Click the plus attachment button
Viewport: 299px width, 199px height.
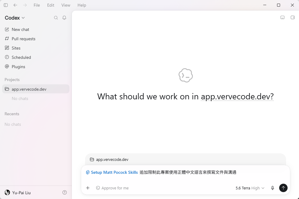click(x=88, y=188)
